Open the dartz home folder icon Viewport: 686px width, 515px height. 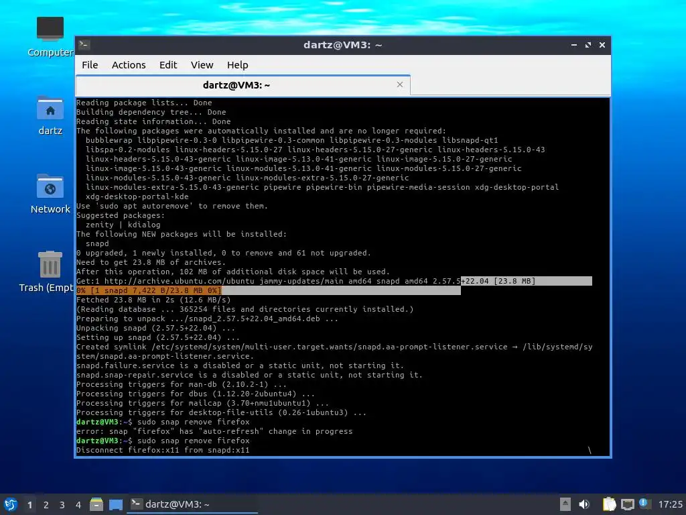pos(50,115)
